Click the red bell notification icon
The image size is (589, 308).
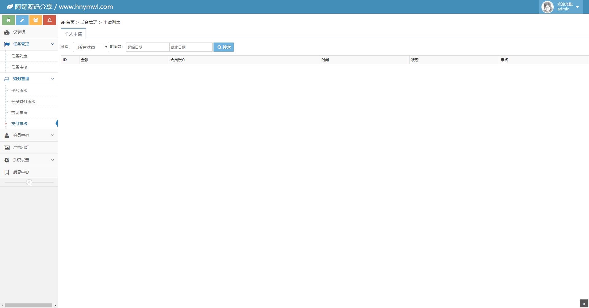(x=49, y=20)
